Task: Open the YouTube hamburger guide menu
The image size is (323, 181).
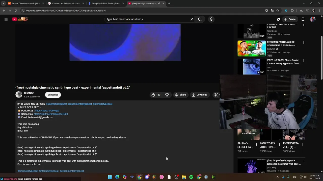Action: (6, 19)
